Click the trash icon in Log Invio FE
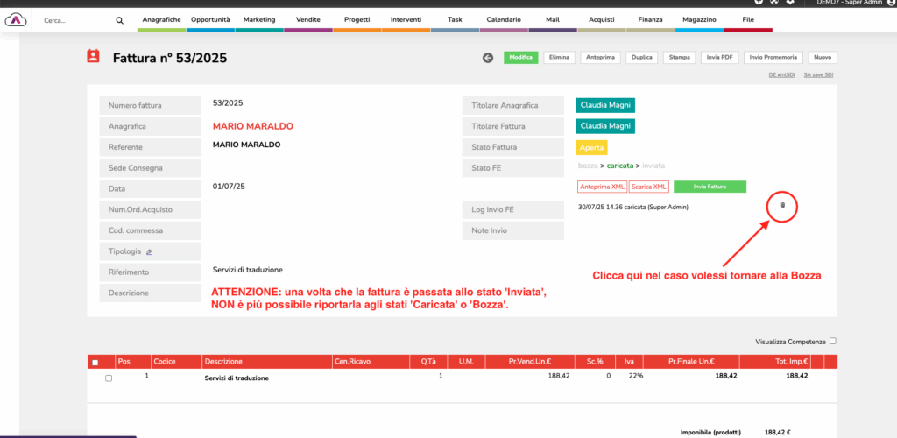 (782, 205)
